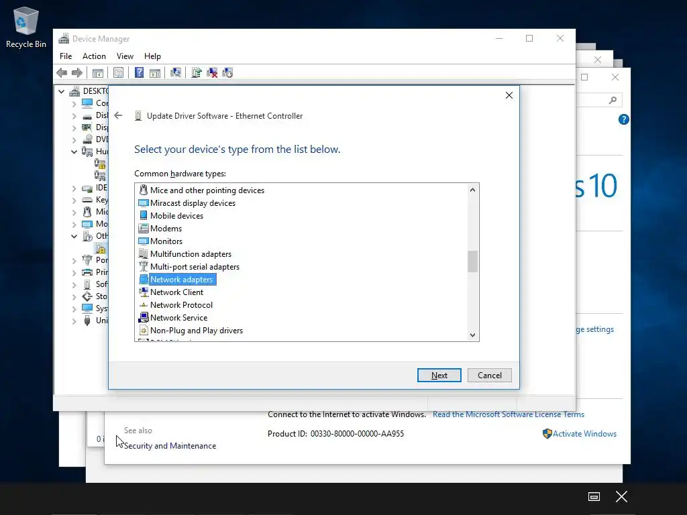Expand the Computer tree category
Image resolution: width=687 pixels, height=515 pixels.
(74, 104)
